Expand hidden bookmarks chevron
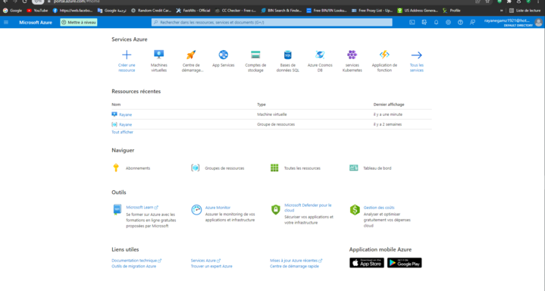 click(501, 11)
